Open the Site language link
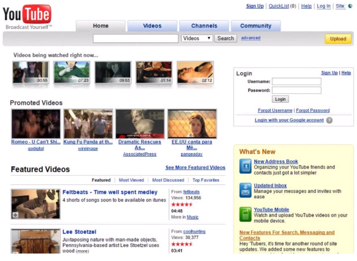 tap(340, 6)
